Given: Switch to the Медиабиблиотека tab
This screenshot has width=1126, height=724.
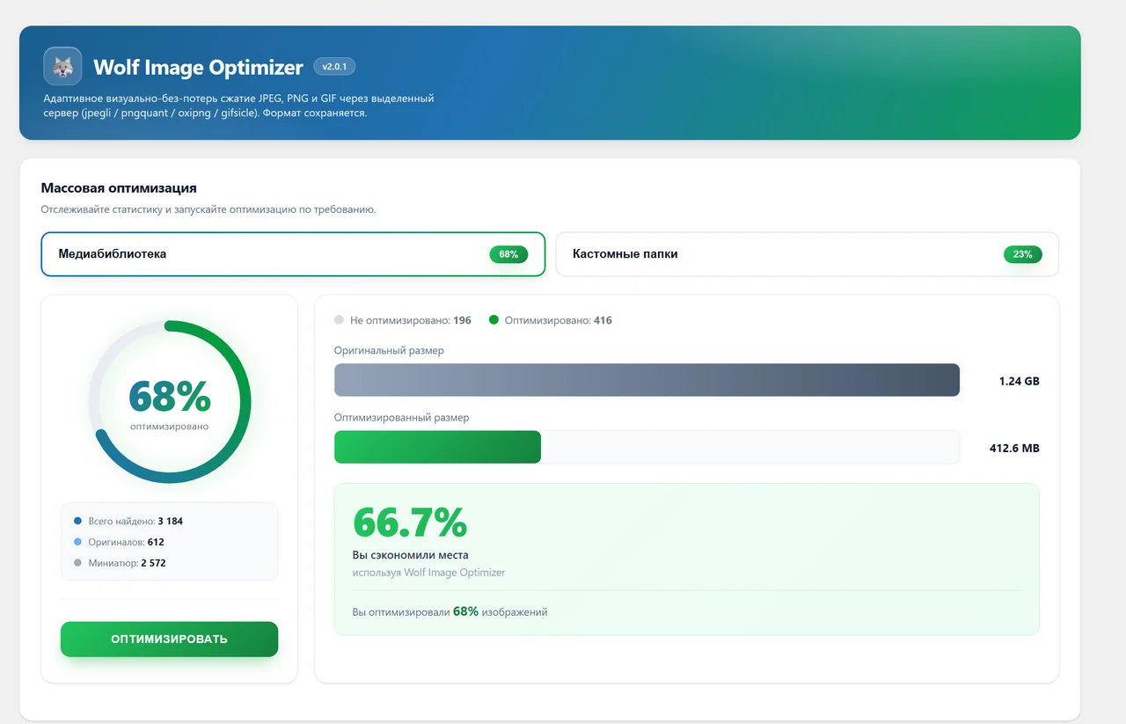Looking at the screenshot, I should click(293, 254).
